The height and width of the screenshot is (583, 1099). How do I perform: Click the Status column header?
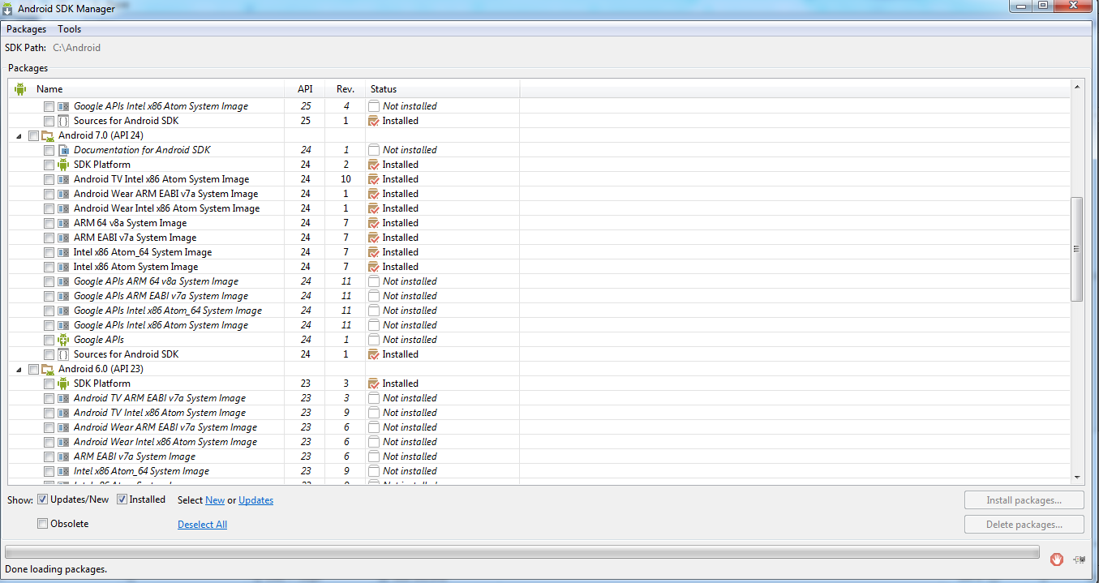pos(443,89)
